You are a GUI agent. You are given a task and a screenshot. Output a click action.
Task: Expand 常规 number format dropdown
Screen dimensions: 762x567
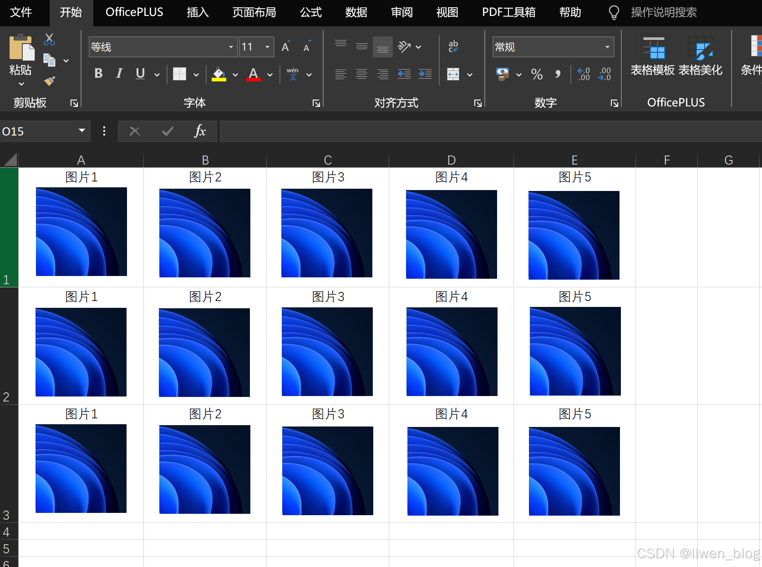(x=607, y=47)
